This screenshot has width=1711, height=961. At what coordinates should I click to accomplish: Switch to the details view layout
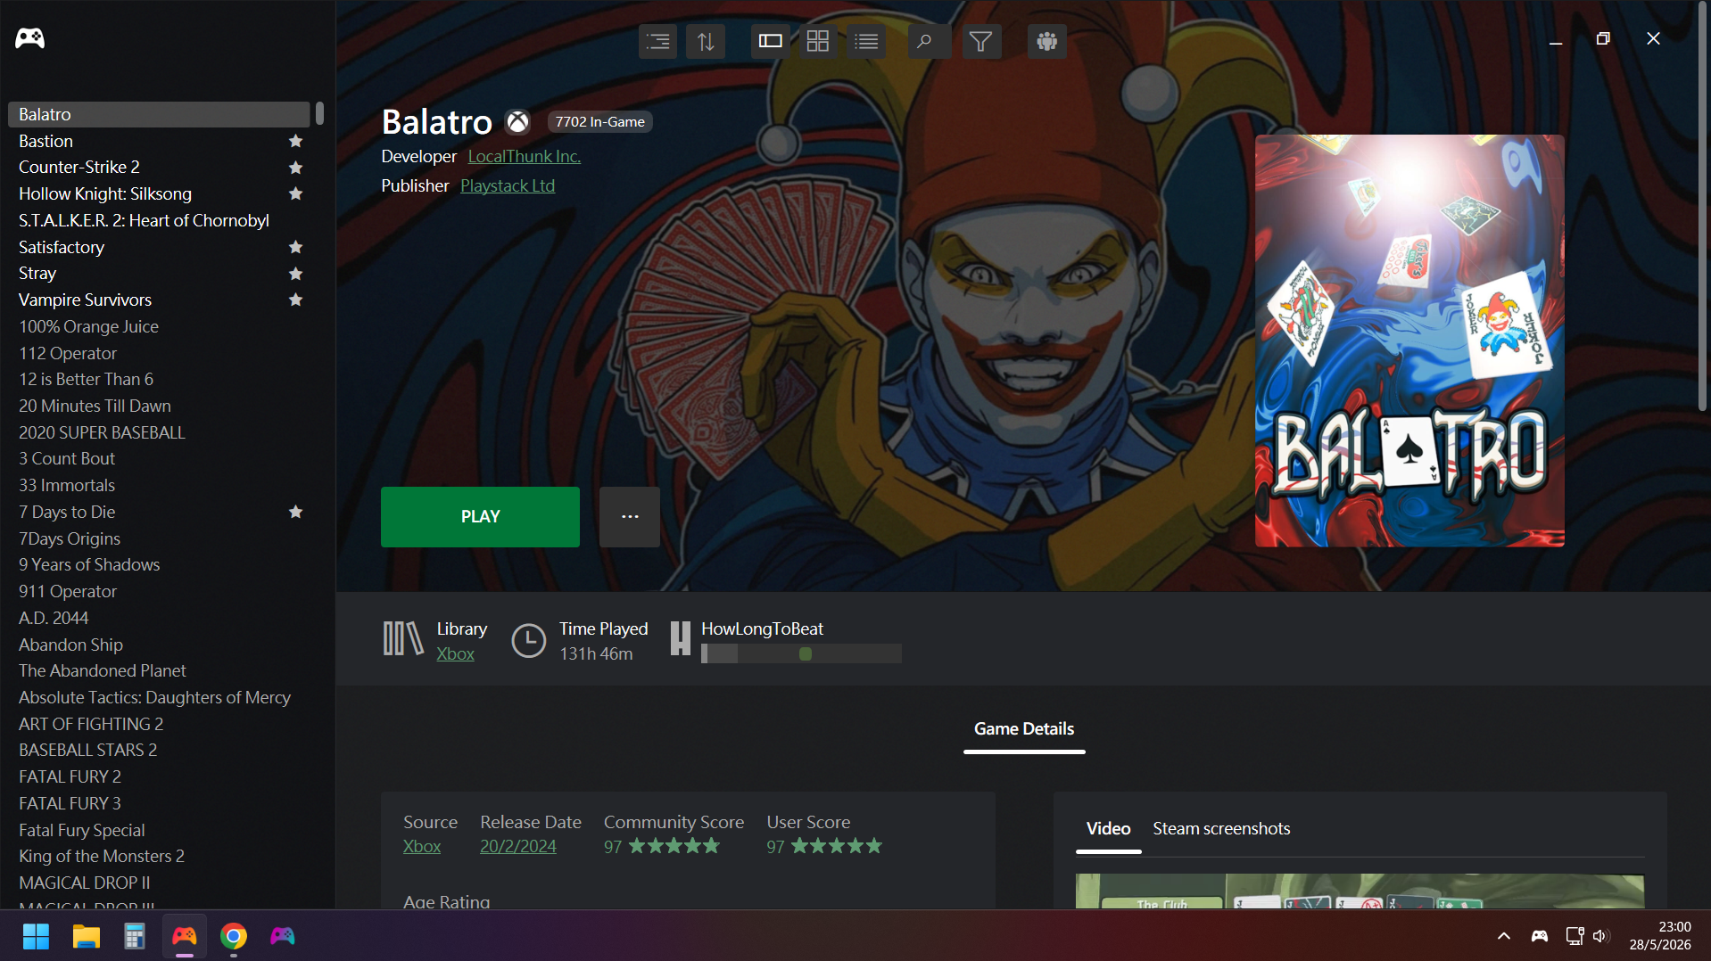tap(771, 41)
